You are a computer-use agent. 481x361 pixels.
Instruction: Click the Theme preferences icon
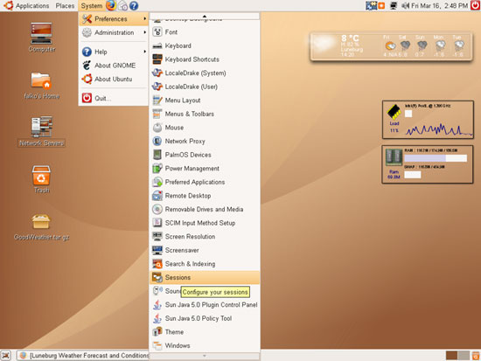(157, 332)
